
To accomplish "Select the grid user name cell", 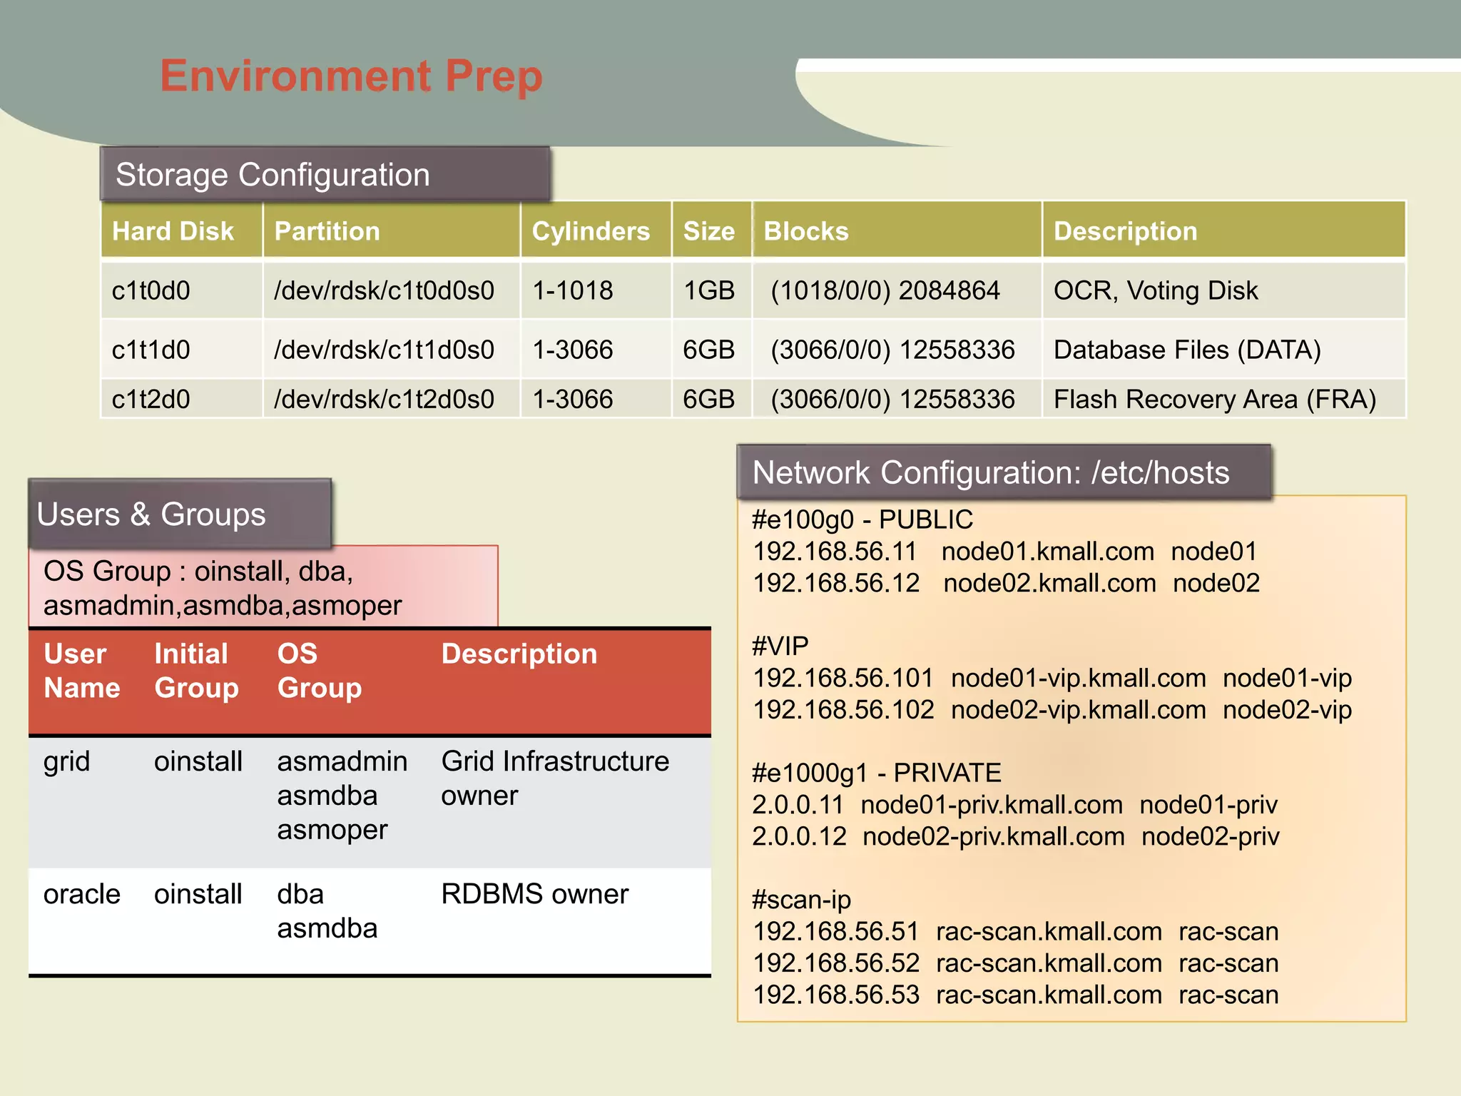I will [x=67, y=762].
